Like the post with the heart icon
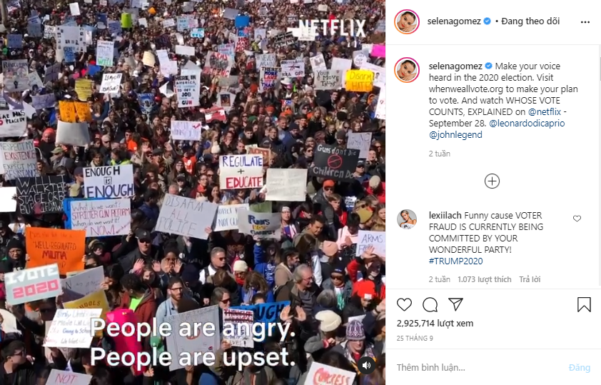Screen dimensions: 601x385 pyautogui.click(x=404, y=304)
